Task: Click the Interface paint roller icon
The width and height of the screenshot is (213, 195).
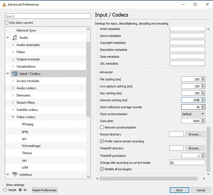Action: pos(14,175)
